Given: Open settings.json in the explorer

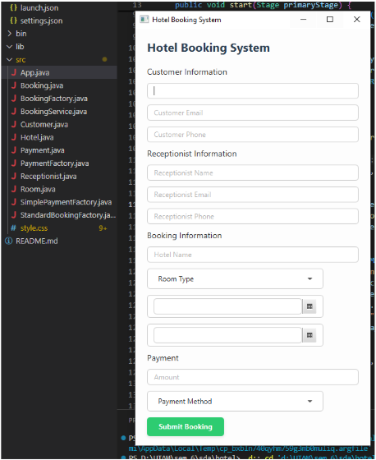Looking at the screenshot, I should (x=41, y=21).
